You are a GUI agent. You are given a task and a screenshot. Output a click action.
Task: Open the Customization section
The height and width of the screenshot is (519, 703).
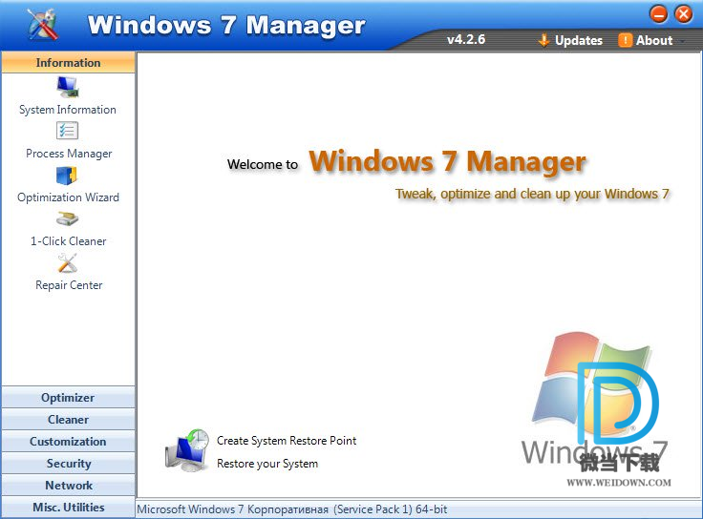click(68, 441)
